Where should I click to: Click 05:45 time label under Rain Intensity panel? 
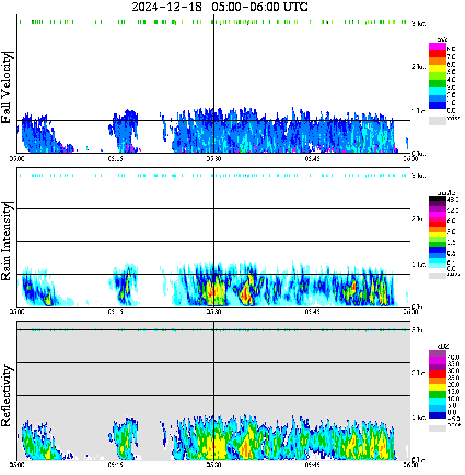[312, 312]
